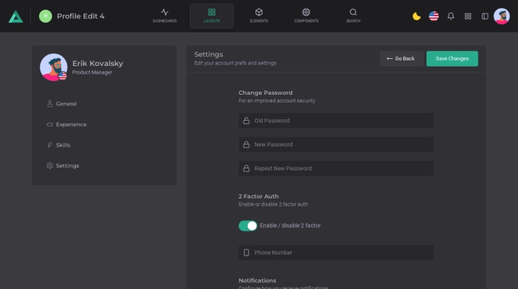
Task: Open the Components navigation item
Action: tap(306, 15)
